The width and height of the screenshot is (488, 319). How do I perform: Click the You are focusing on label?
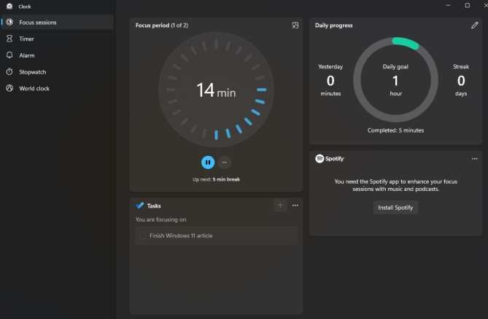click(x=160, y=219)
